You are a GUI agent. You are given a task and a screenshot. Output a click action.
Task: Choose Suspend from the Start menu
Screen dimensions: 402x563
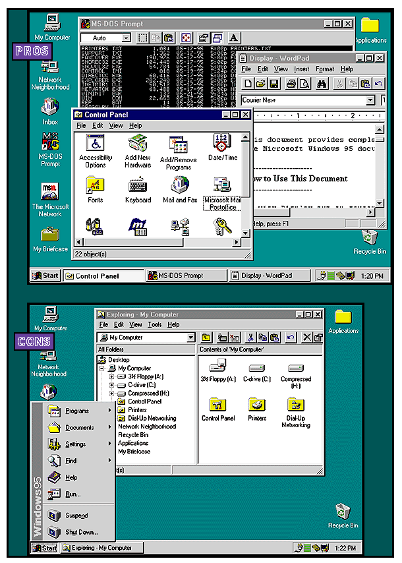click(79, 516)
